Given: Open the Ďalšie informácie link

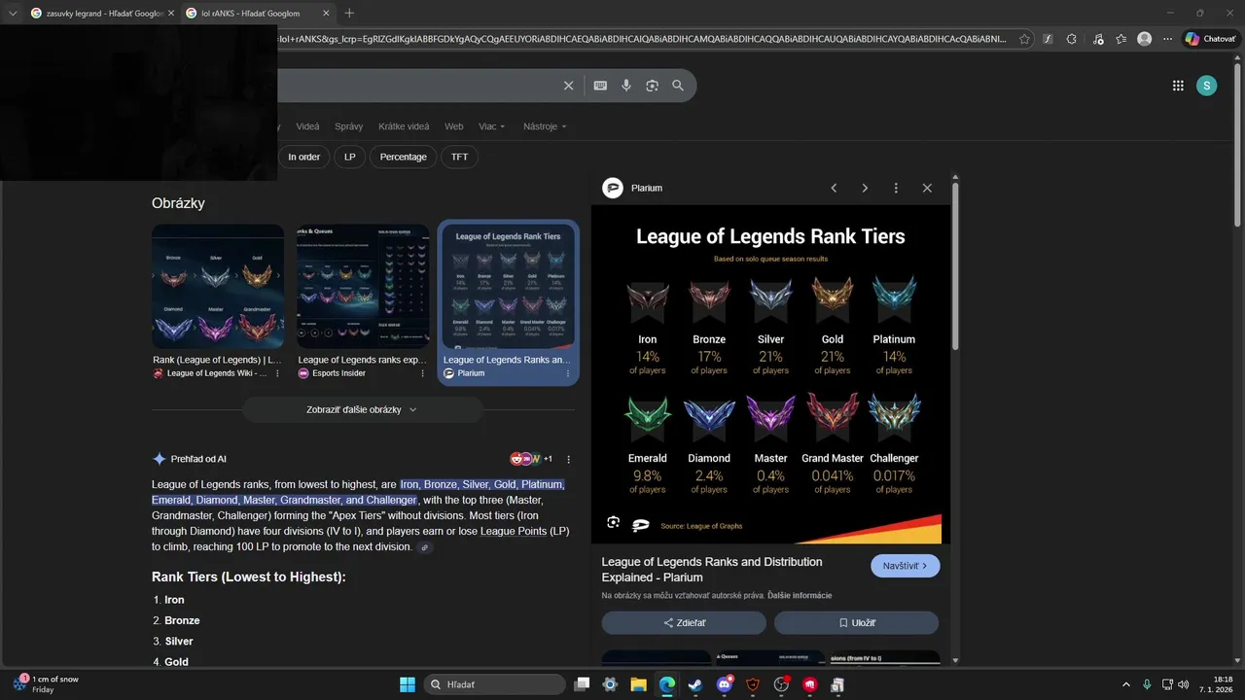Looking at the screenshot, I should pos(799,595).
